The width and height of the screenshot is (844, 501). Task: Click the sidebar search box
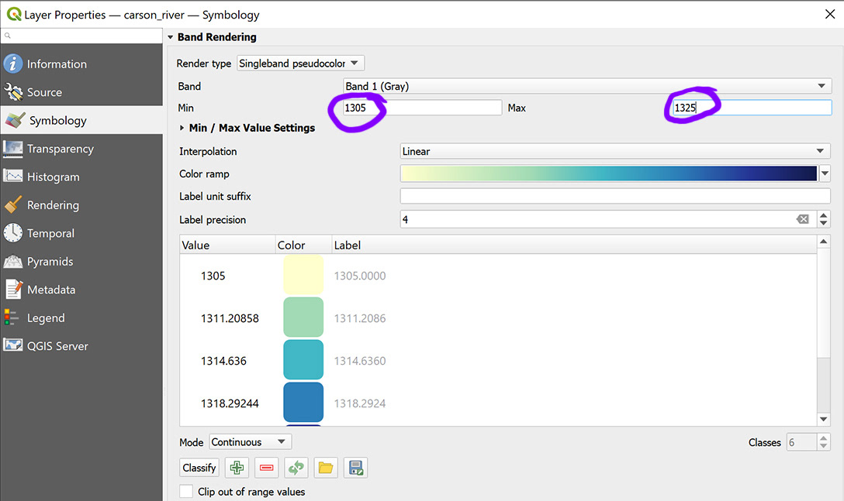[x=81, y=36]
